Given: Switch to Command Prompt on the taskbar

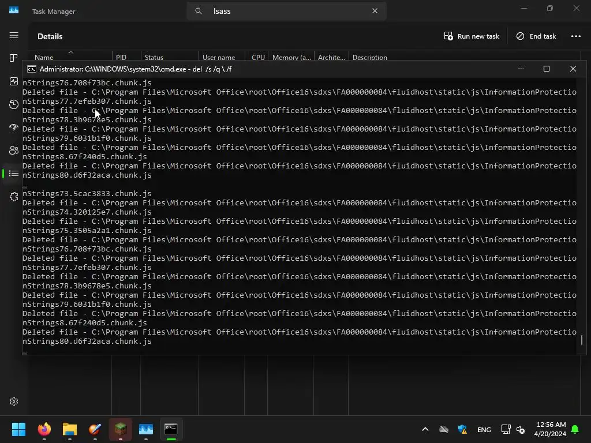Looking at the screenshot, I should point(171,429).
